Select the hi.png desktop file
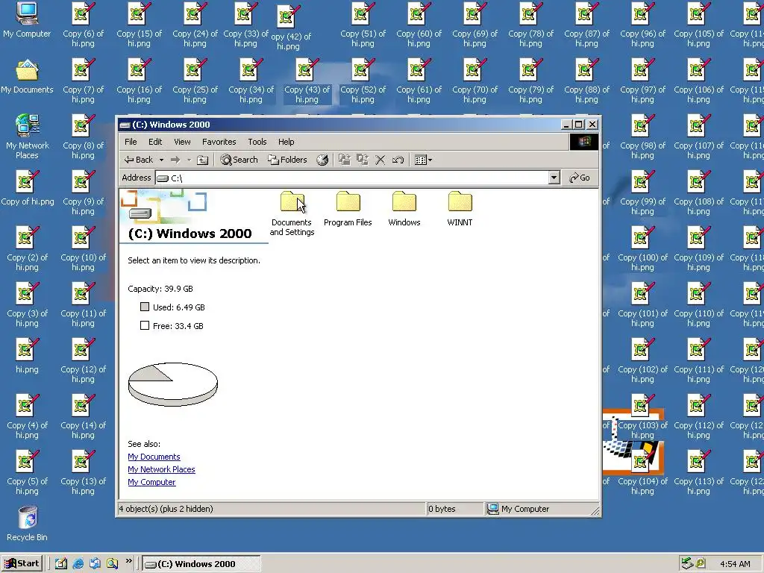 pos(27,356)
